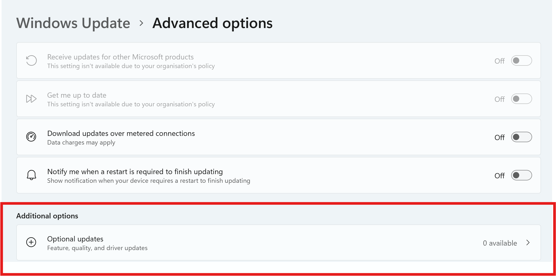Image resolution: width=556 pixels, height=276 pixels.
Task: Click Feature, quality, and driver updates description
Action: click(x=97, y=248)
